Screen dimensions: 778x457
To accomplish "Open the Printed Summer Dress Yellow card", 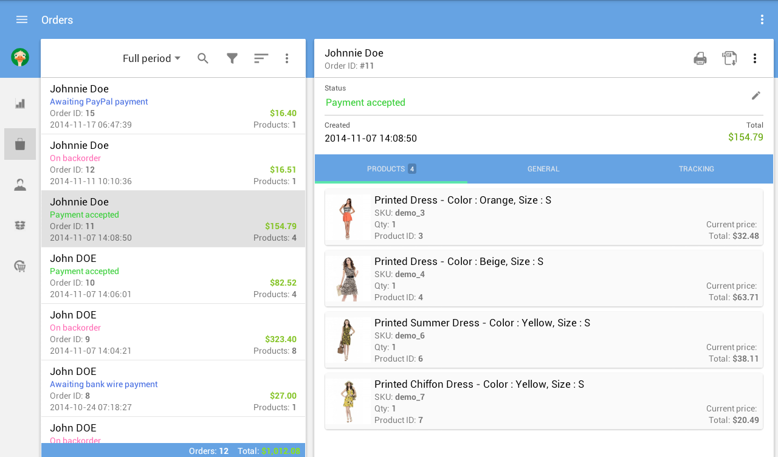I will [x=544, y=340].
